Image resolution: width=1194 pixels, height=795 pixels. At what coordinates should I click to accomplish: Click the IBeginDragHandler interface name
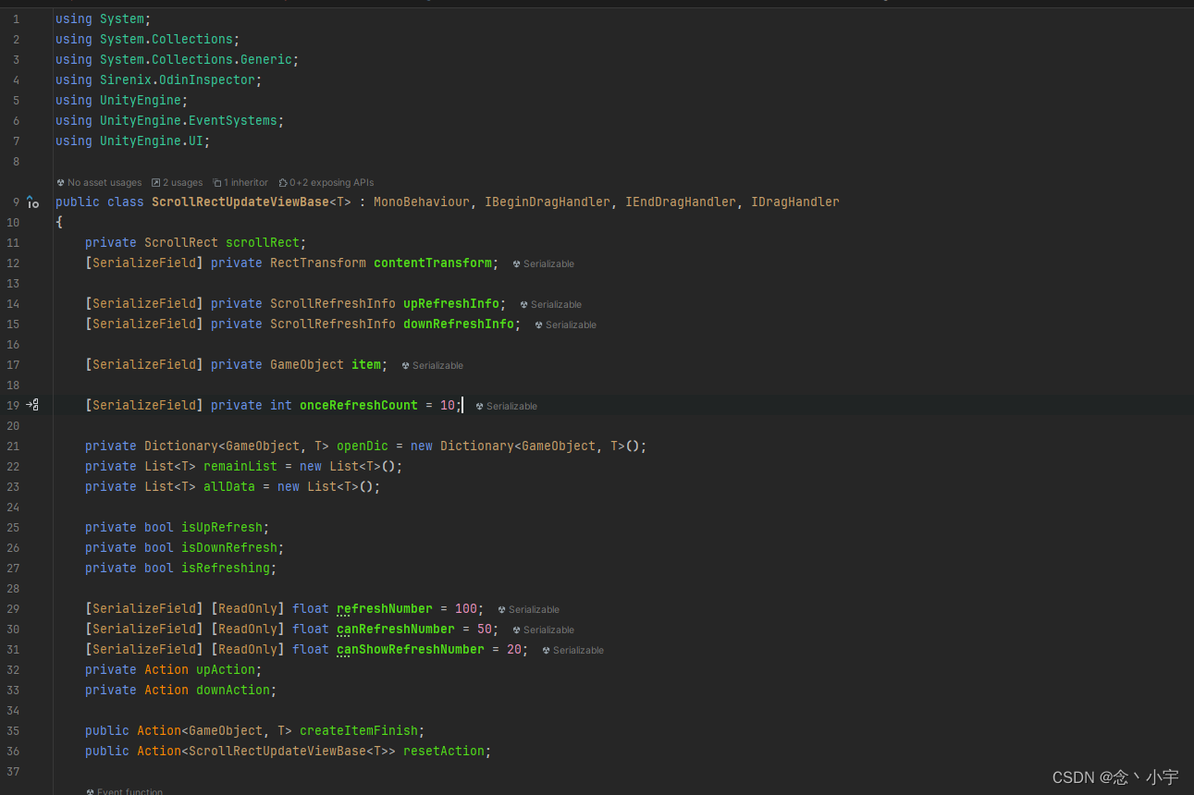[548, 202]
